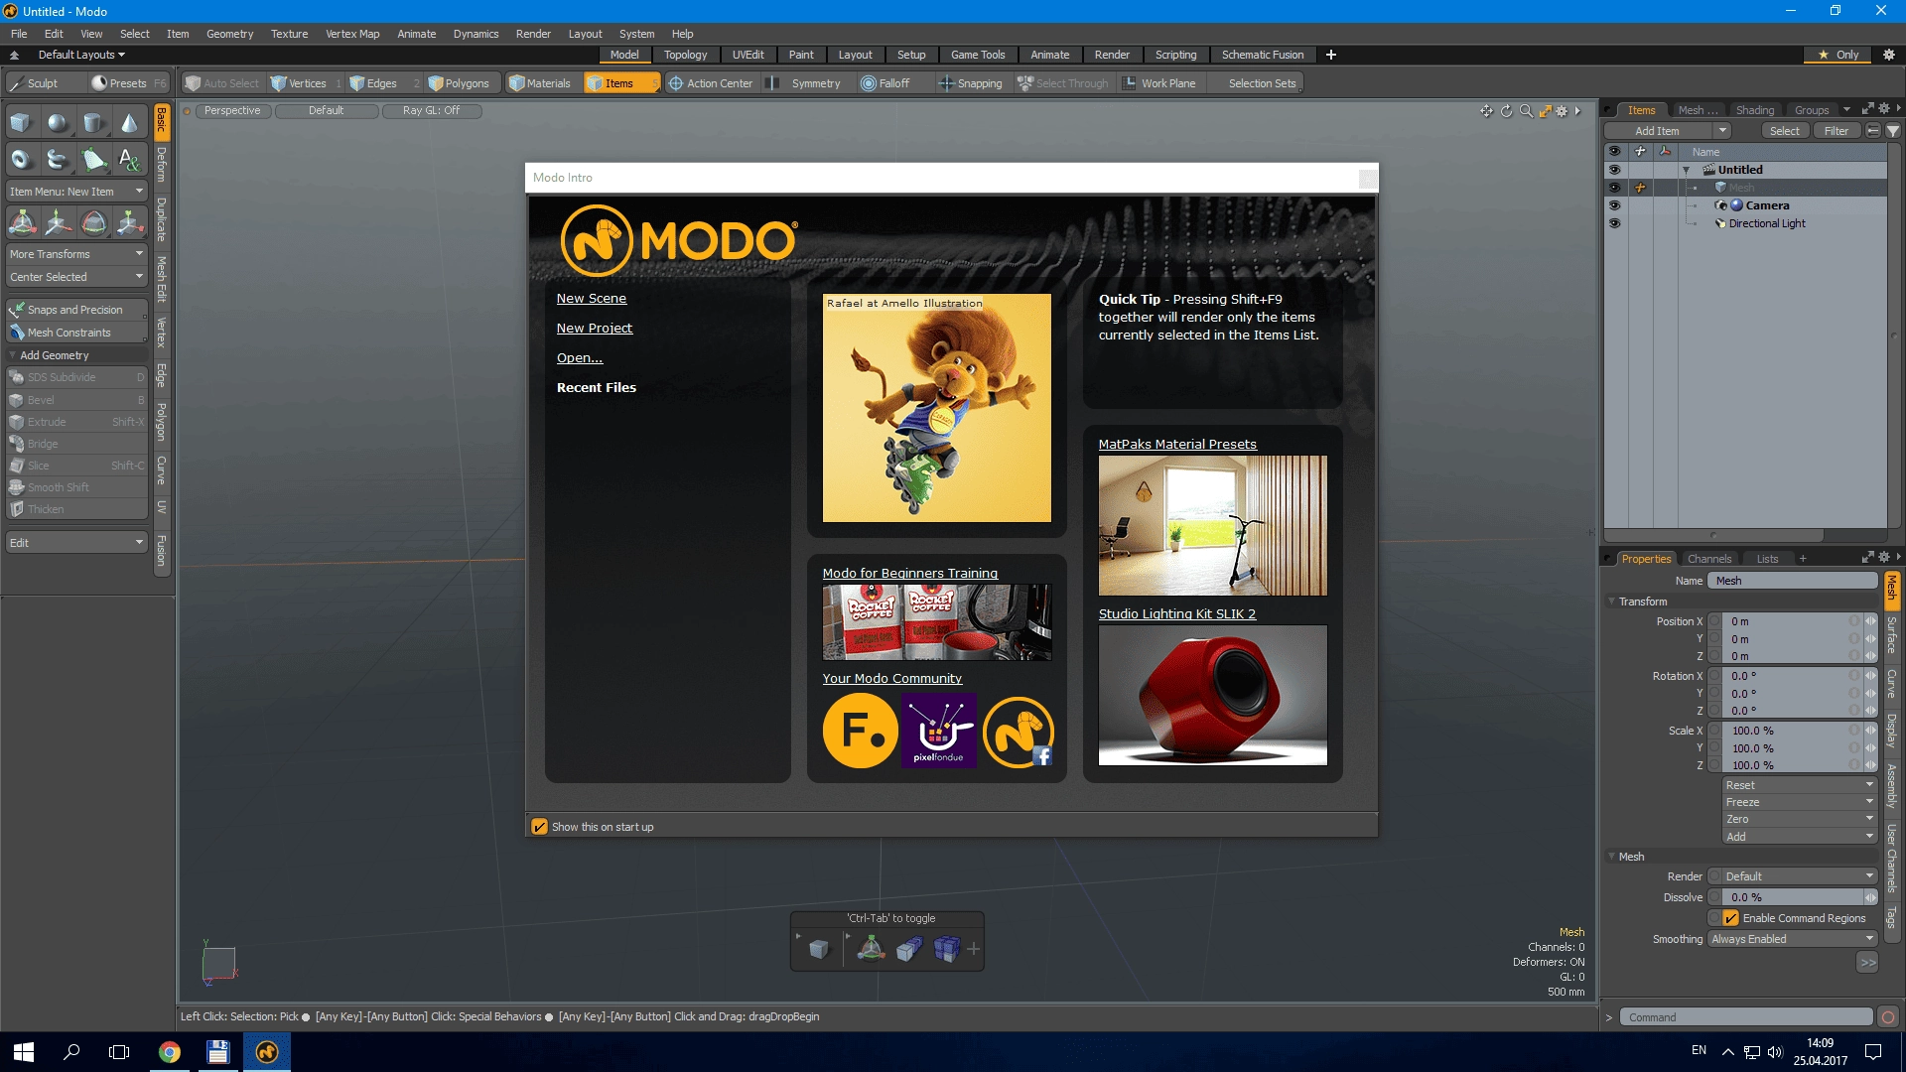Viewport: 1906px width, 1072px height.
Task: Select the Sphere primitive tool
Action: coord(58,123)
